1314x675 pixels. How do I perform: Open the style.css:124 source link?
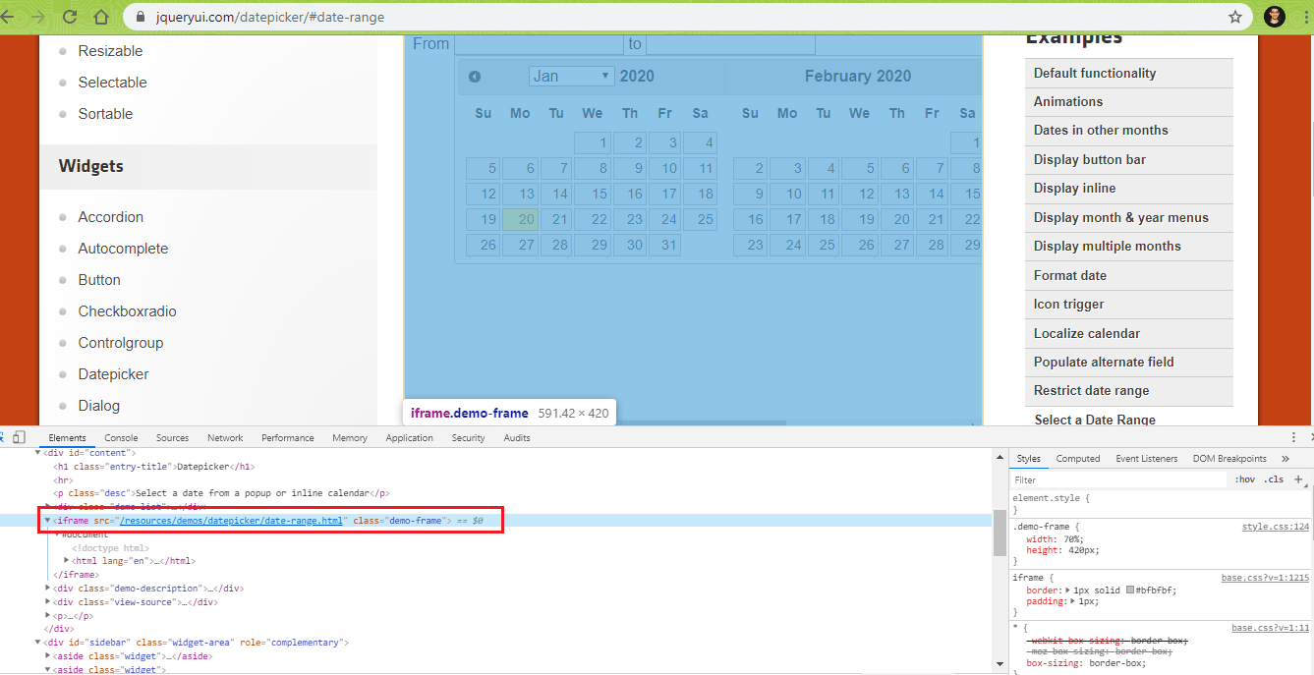(x=1274, y=526)
